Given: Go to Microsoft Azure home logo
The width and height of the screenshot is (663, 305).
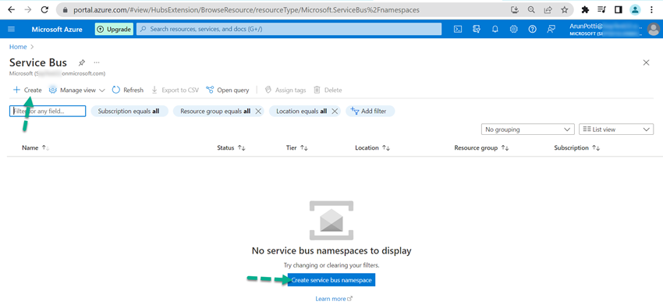Looking at the screenshot, I should [x=57, y=29].
